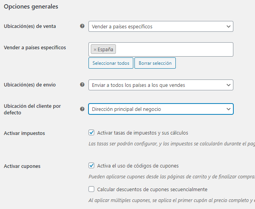255x209 pixels.
Task: Click the España country tag
Action: pos(106,50)
